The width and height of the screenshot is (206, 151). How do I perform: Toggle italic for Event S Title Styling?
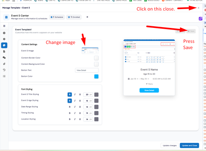coord(75,94)
